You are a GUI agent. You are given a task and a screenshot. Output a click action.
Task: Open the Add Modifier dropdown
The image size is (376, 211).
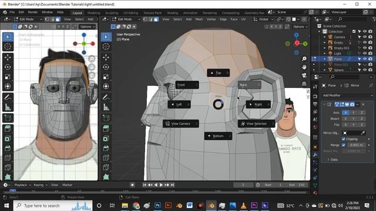[x=347, y=96]
